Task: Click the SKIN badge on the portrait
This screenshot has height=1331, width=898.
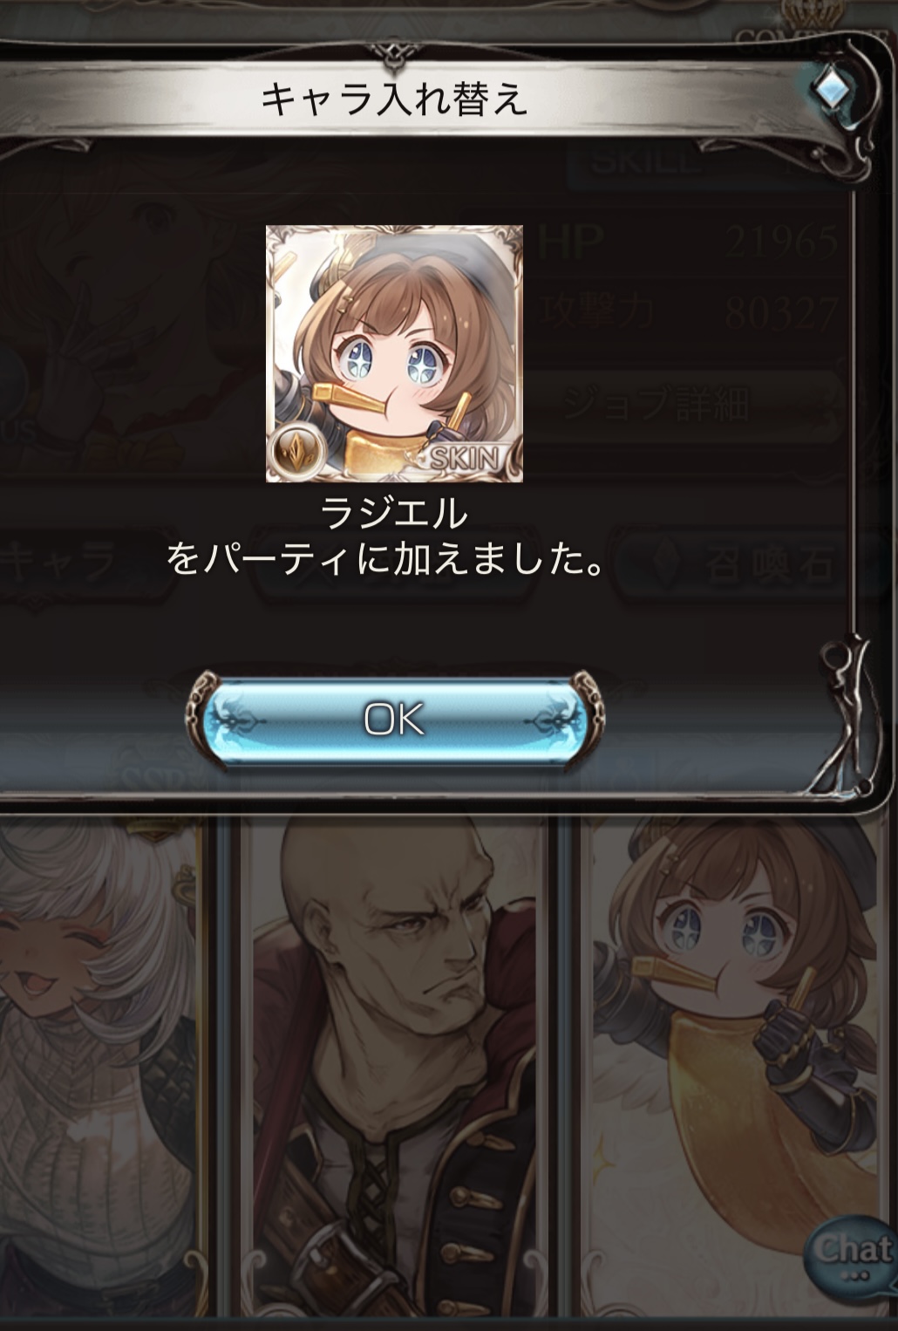Action: (x=466, y=457)
